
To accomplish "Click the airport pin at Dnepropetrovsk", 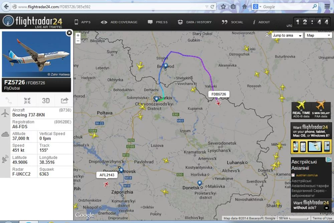I will pyautogui.click(x=121, y=170).
